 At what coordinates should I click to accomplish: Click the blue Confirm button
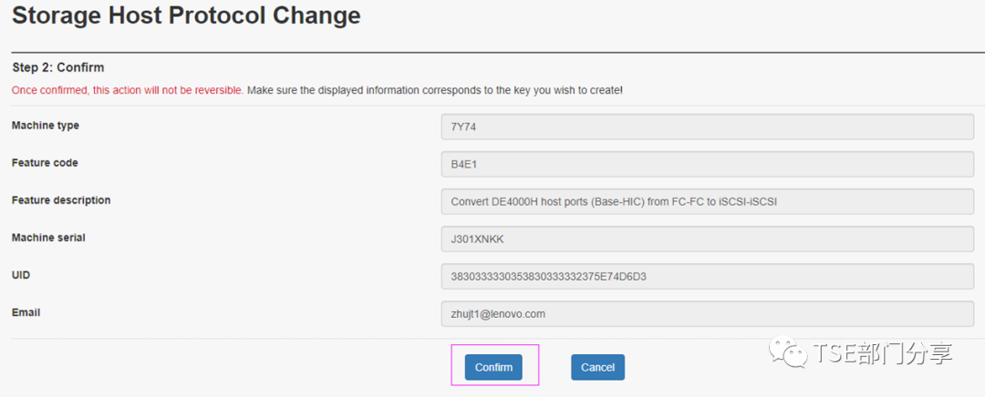pos(493,367)
